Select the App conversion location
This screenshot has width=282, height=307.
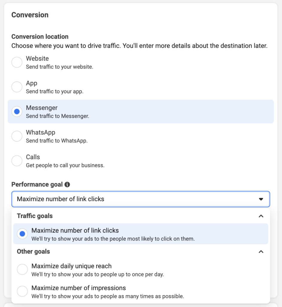click(17, 87)
